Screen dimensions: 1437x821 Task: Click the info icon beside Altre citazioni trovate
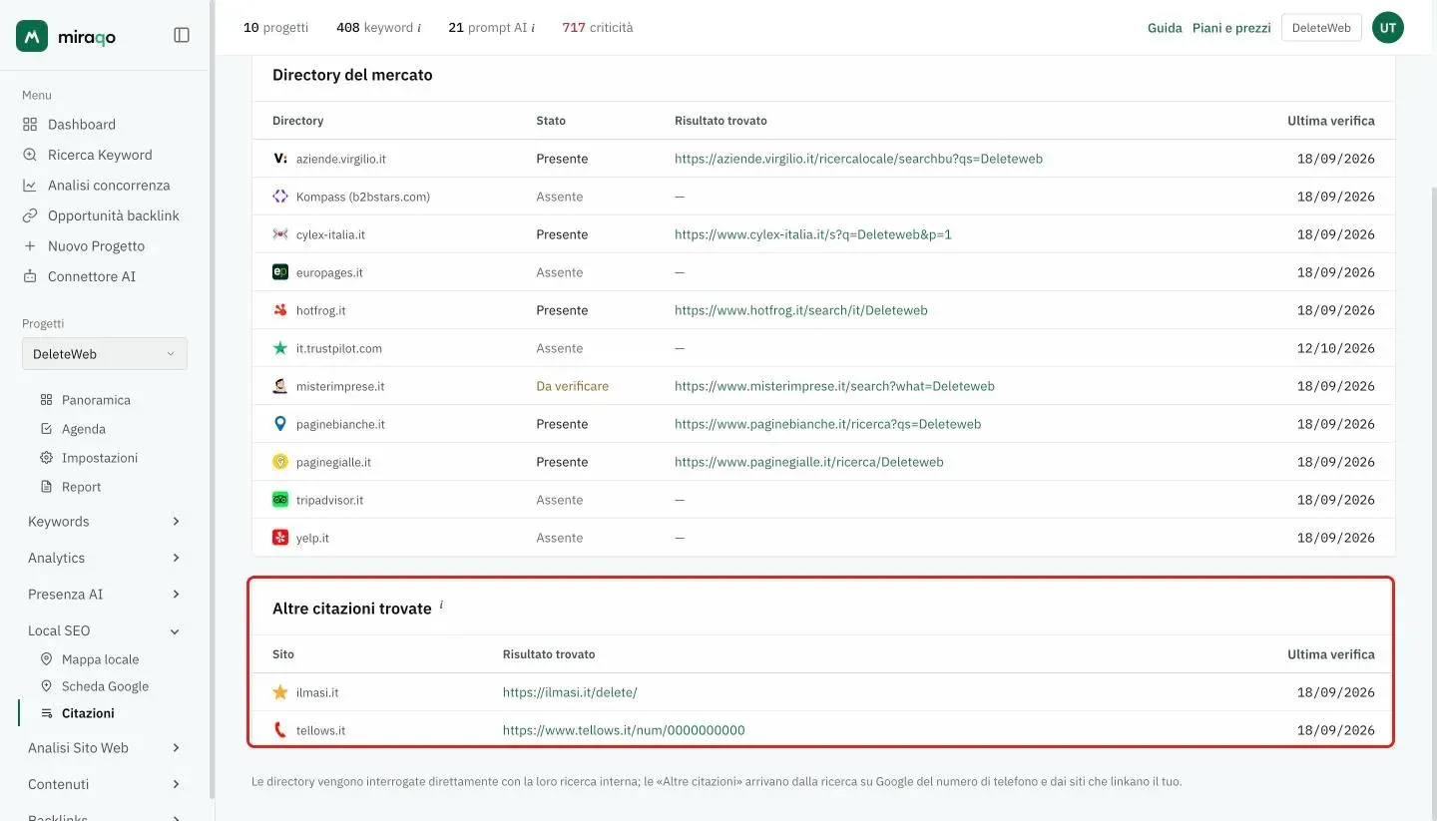pos(441,605)
